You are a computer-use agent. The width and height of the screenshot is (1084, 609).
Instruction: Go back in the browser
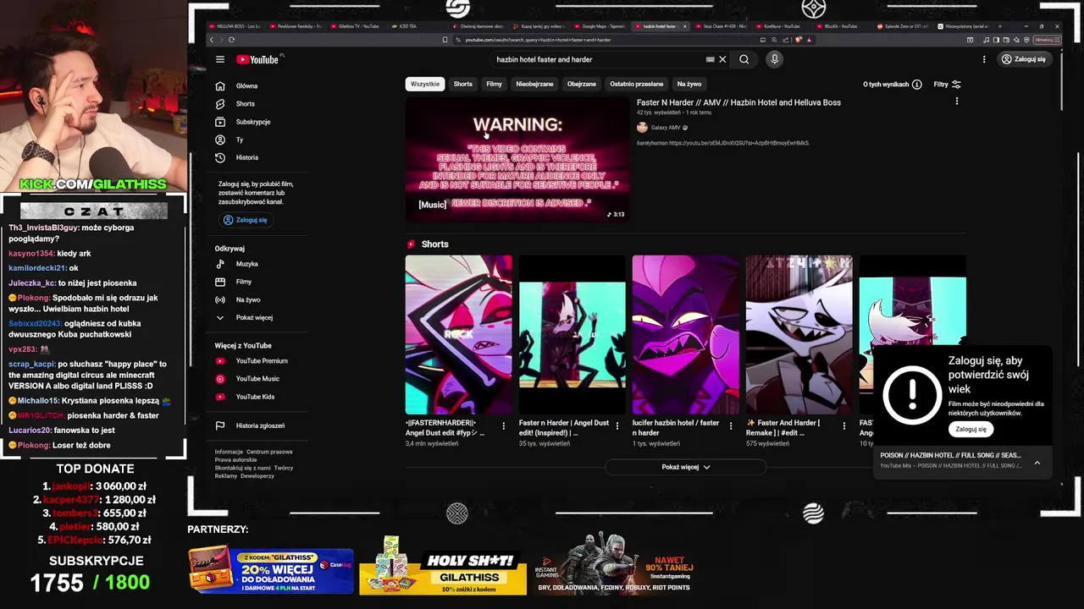[212, 40]
